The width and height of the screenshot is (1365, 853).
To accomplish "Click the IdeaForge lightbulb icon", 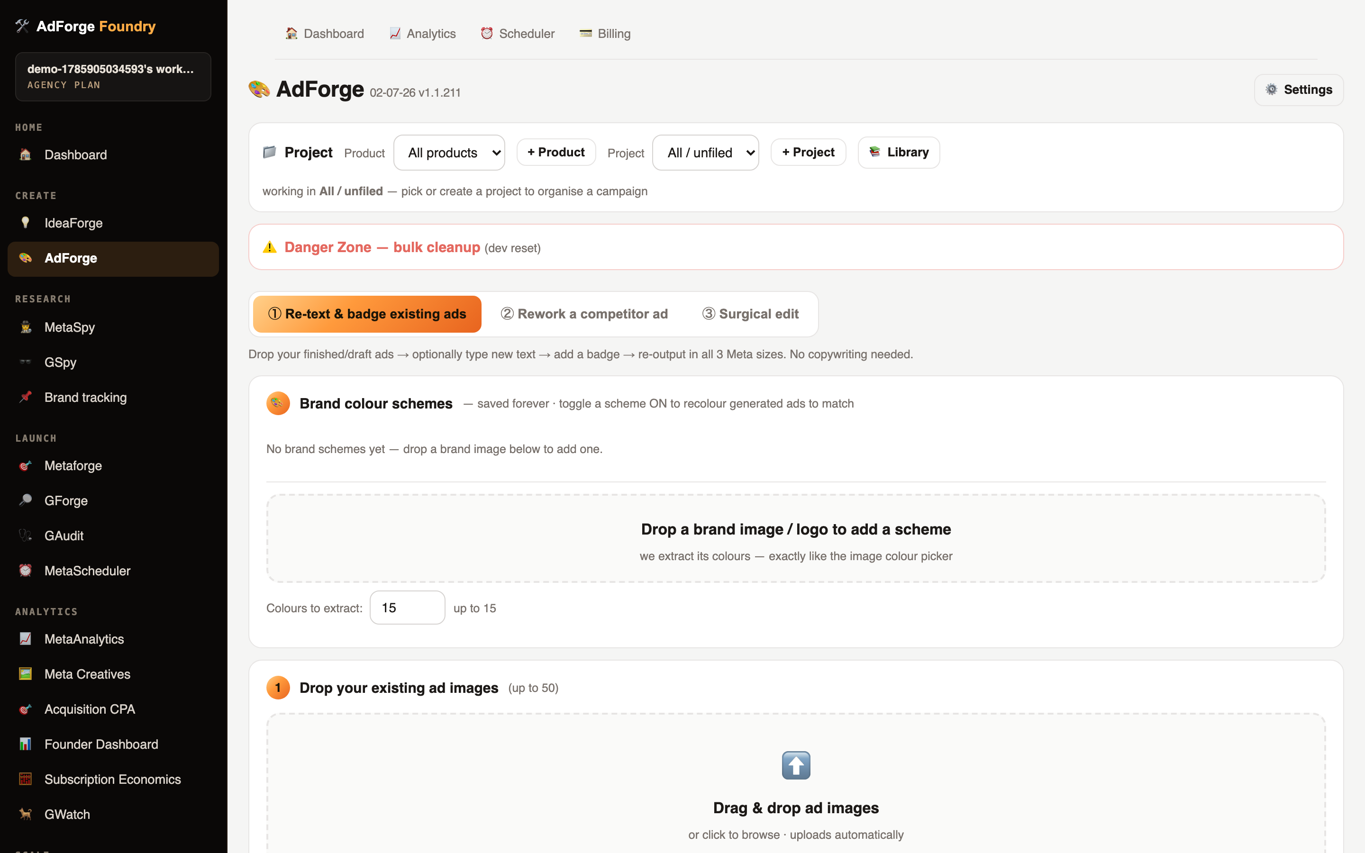I will (x=26, y=223).
